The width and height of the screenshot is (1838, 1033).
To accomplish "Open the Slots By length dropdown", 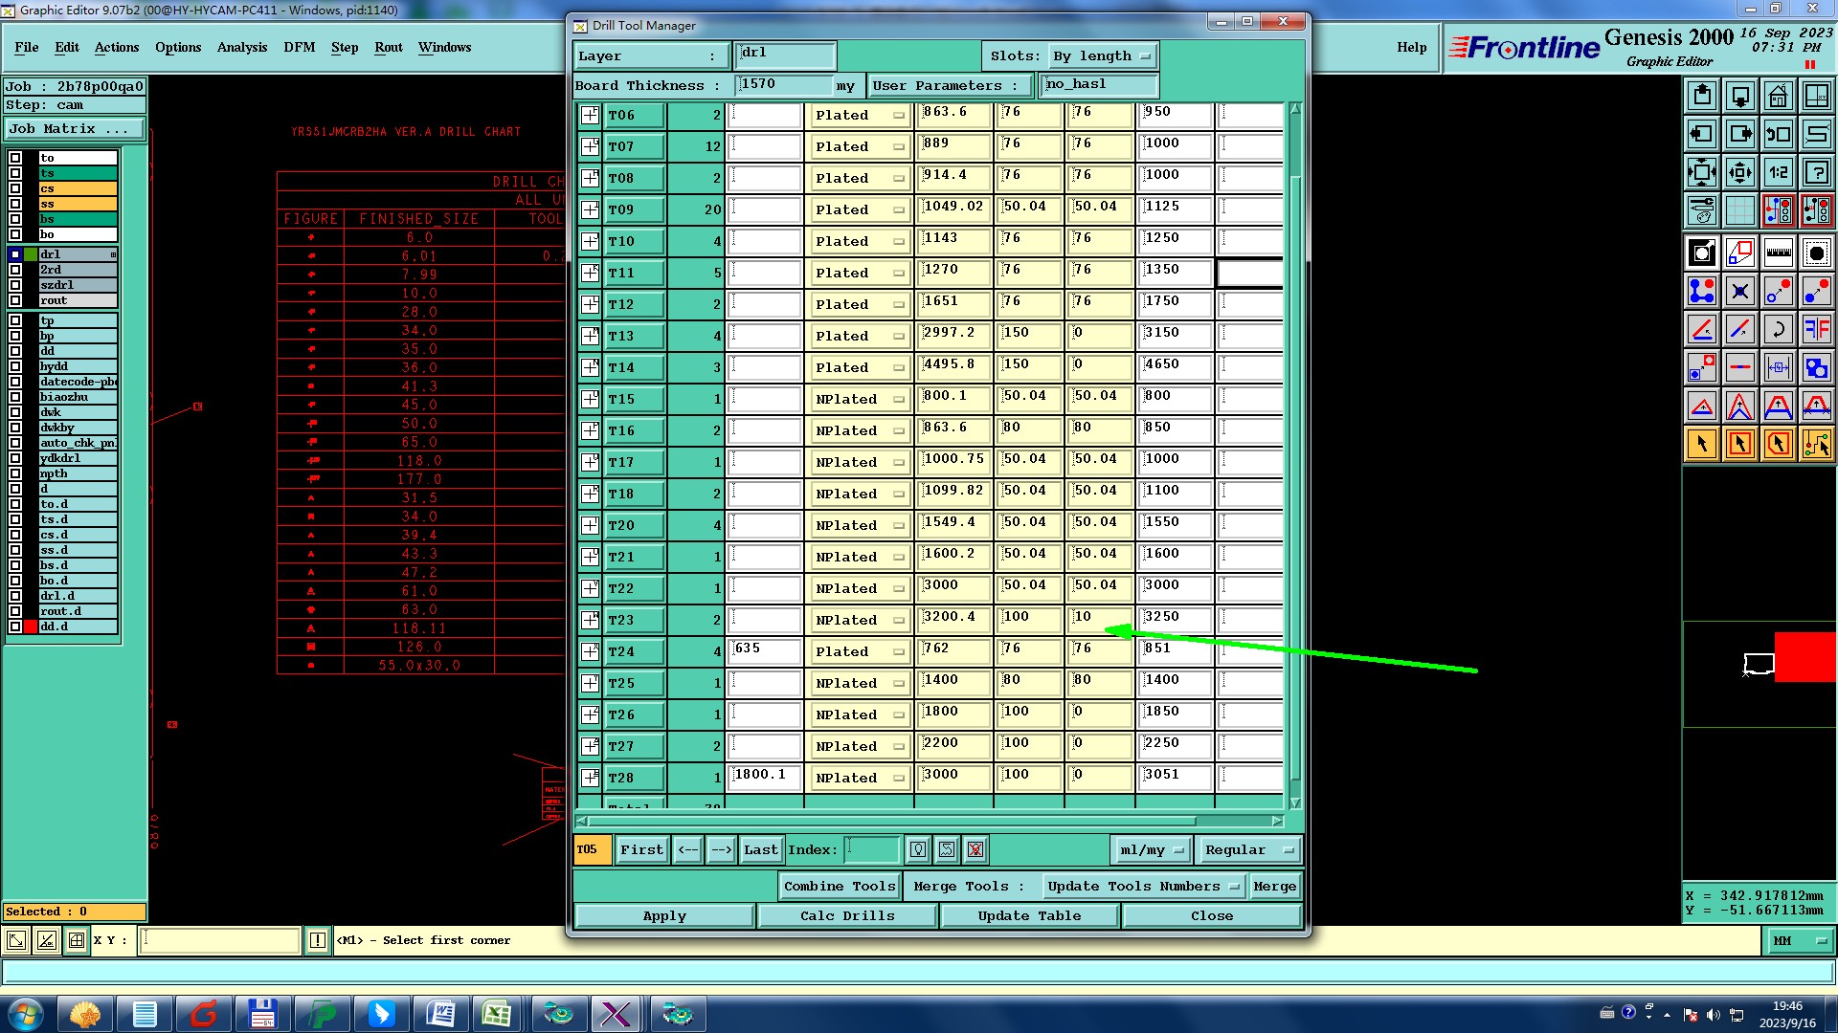I will tap(1103, 56).
